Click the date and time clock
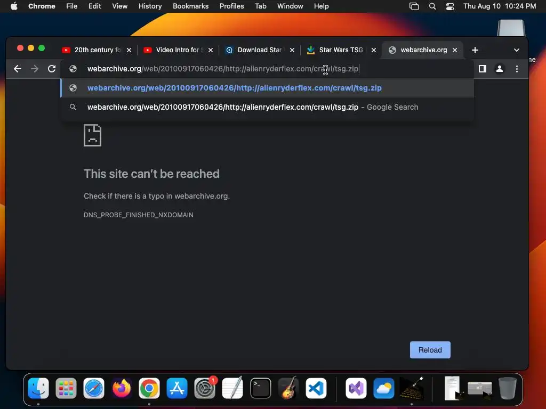This screenshot has height=409, width=546. click(x=499, y=6)
